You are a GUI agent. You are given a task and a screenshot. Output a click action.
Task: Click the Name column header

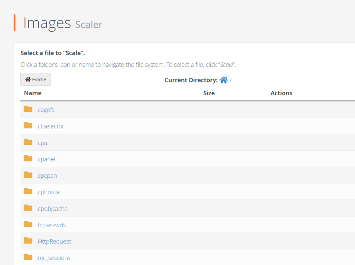pyautogui.click(x=33, y=93)
